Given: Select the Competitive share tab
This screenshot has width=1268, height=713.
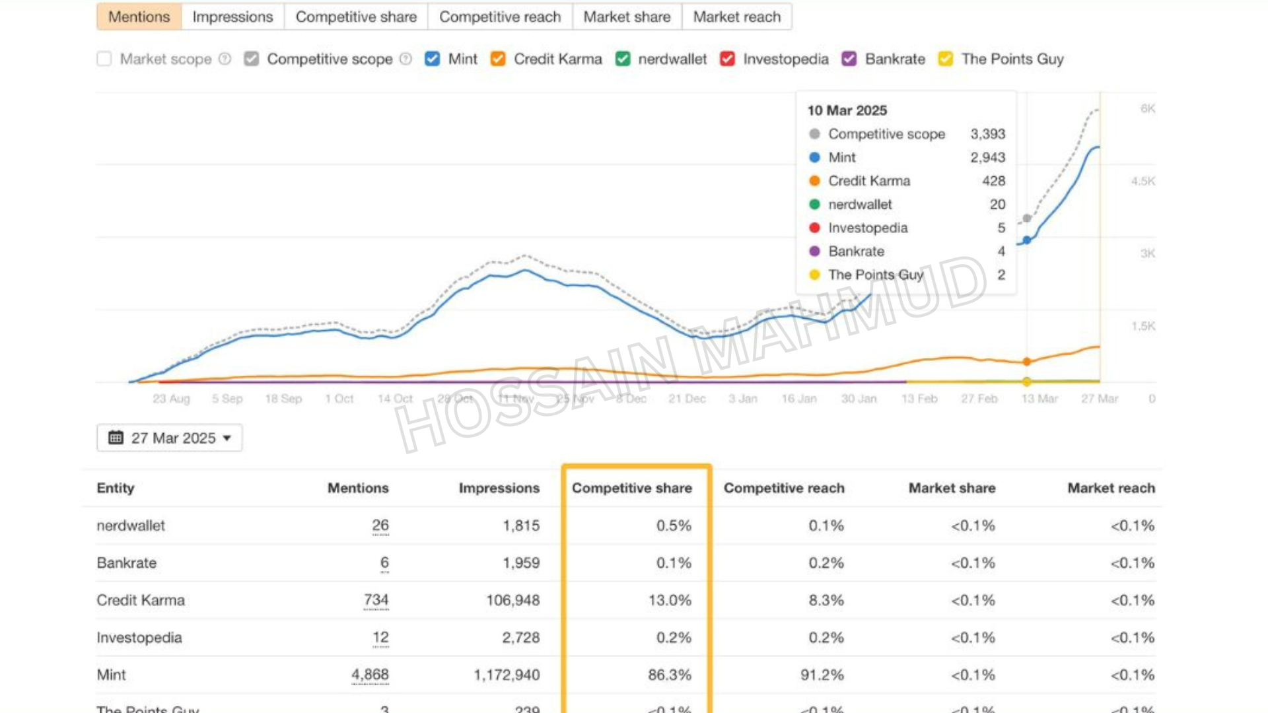Looking at the screenshot, I should [356, 17].
